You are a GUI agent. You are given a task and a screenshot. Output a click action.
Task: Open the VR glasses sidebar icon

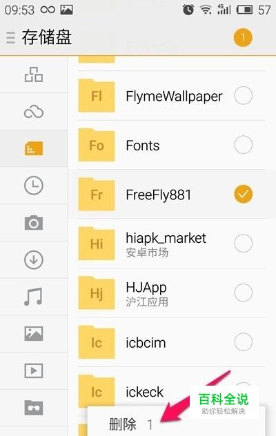pyautogui.click(x=34, y=408)
